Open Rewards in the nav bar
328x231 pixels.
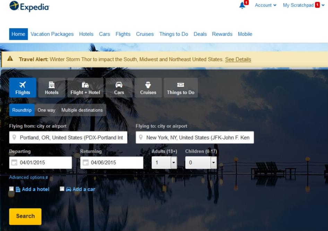pyautogui.click(x=222, y=34)
